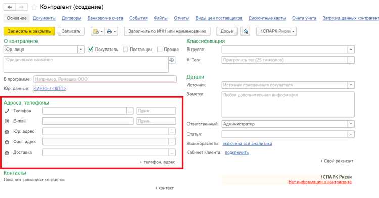The width and height of the screenshot is (379, 198).
Task: Click the + Свой реквизит link
Action: click(337, 161)
